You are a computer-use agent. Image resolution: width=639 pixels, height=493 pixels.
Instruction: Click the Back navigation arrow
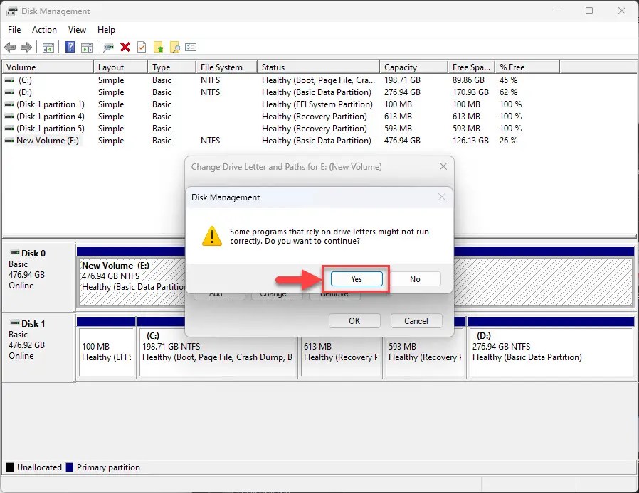9,47
